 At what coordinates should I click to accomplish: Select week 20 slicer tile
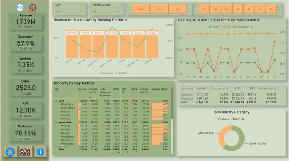[x=215, y=9]
